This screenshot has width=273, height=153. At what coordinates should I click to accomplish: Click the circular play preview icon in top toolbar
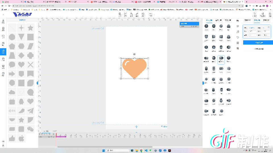click(x=143, y=14)
